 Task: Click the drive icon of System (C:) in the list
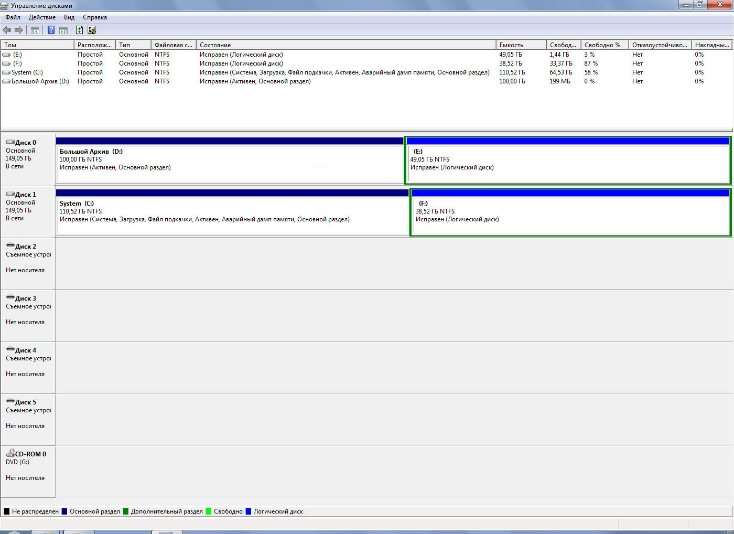[6, 72]
